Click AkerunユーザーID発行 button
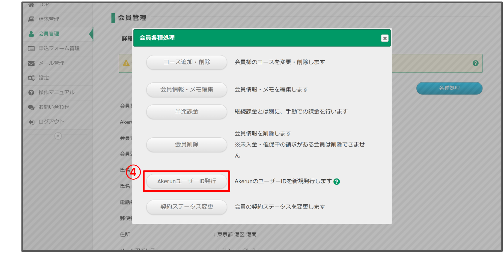The height and width of the screenshot is (253, 504). pyautogui.click(x=187, y=181)
